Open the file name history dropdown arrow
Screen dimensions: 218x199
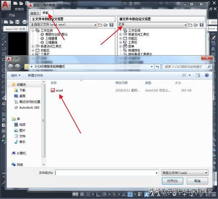(x=156, y=173)
